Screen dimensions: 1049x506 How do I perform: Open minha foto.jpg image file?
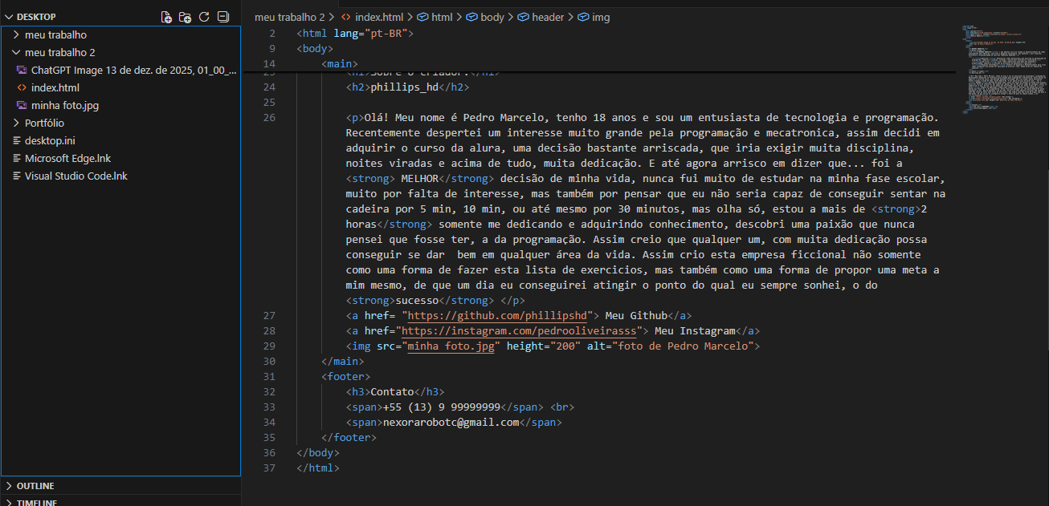(x=64, y=105)
